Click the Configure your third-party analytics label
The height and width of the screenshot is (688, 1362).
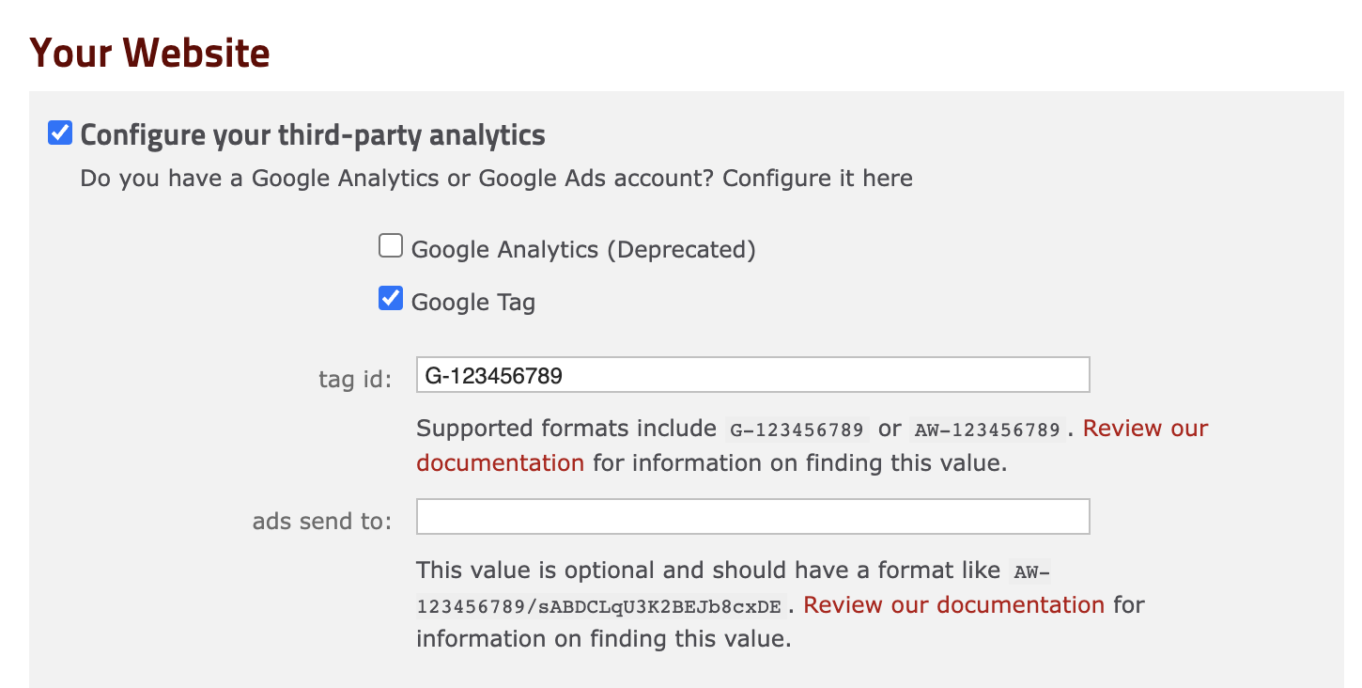[x=313, y=134]
